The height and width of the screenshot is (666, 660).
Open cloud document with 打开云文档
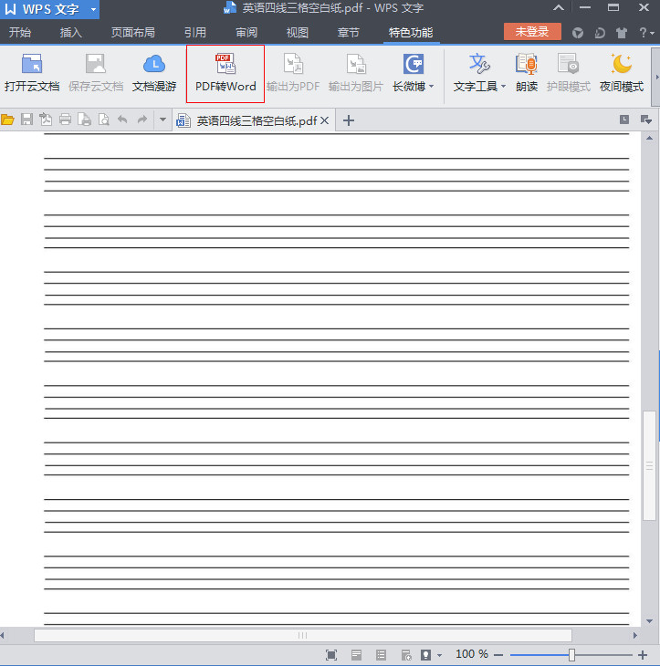[32, 74]
